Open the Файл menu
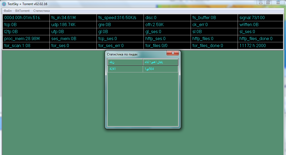The height and width of the screenshot is (155, 286). [x=8, y=11]
